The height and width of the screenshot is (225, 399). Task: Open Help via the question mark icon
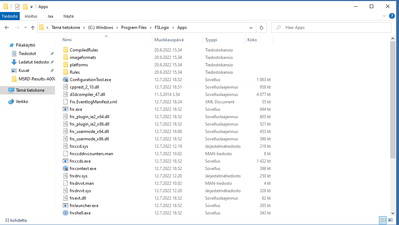(392, 16)
